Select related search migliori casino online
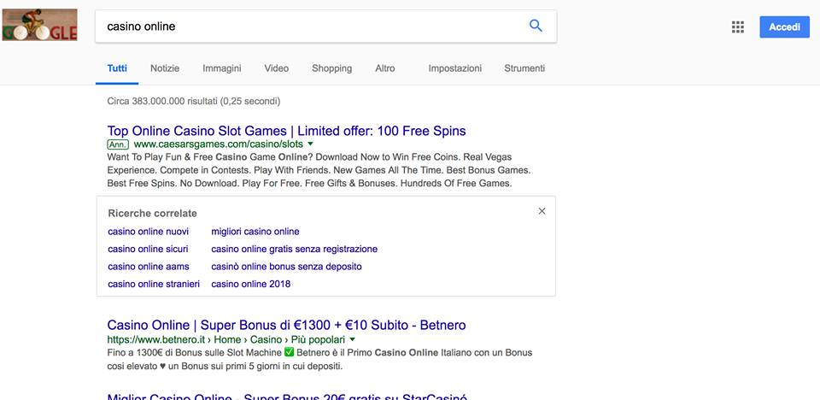The width and height of the screenshot is (820, 400). click(x=255, y=232)
